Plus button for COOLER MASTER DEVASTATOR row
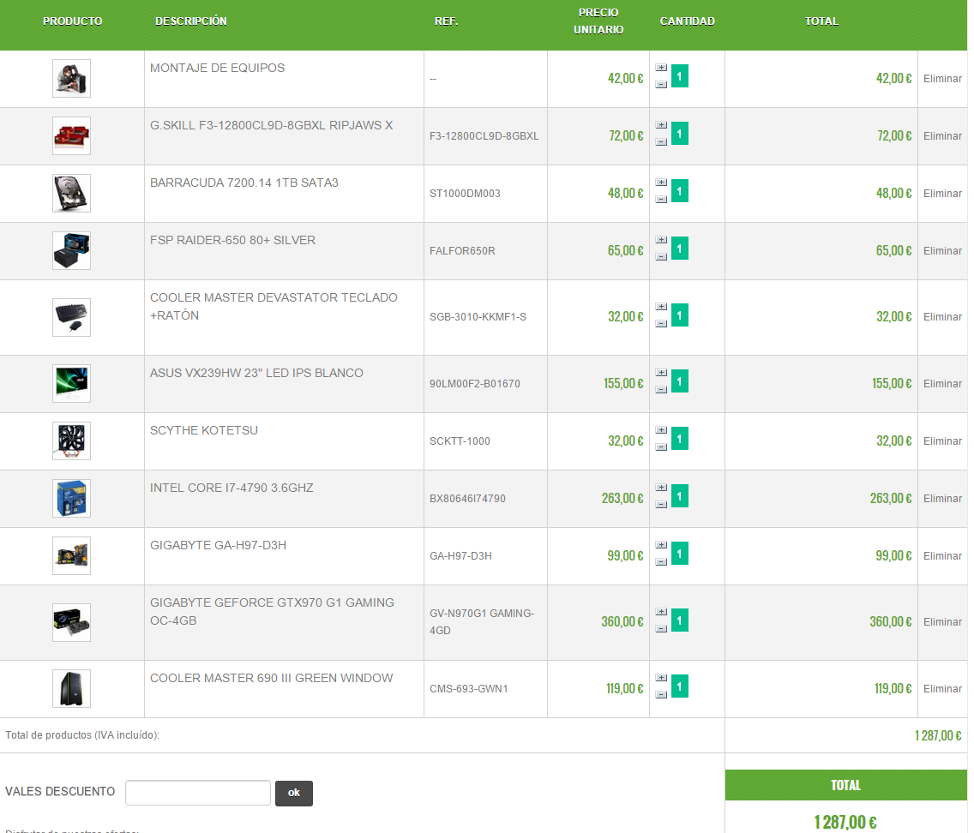This screenshot has height=833, width=974. pyautogui.click(x=661, y=307)
